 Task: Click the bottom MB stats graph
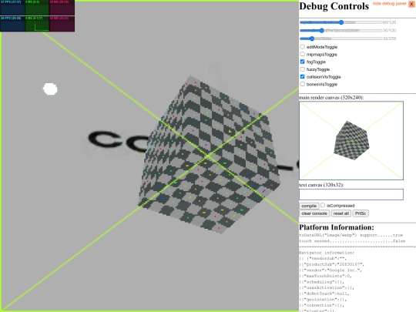pos(62,24)
